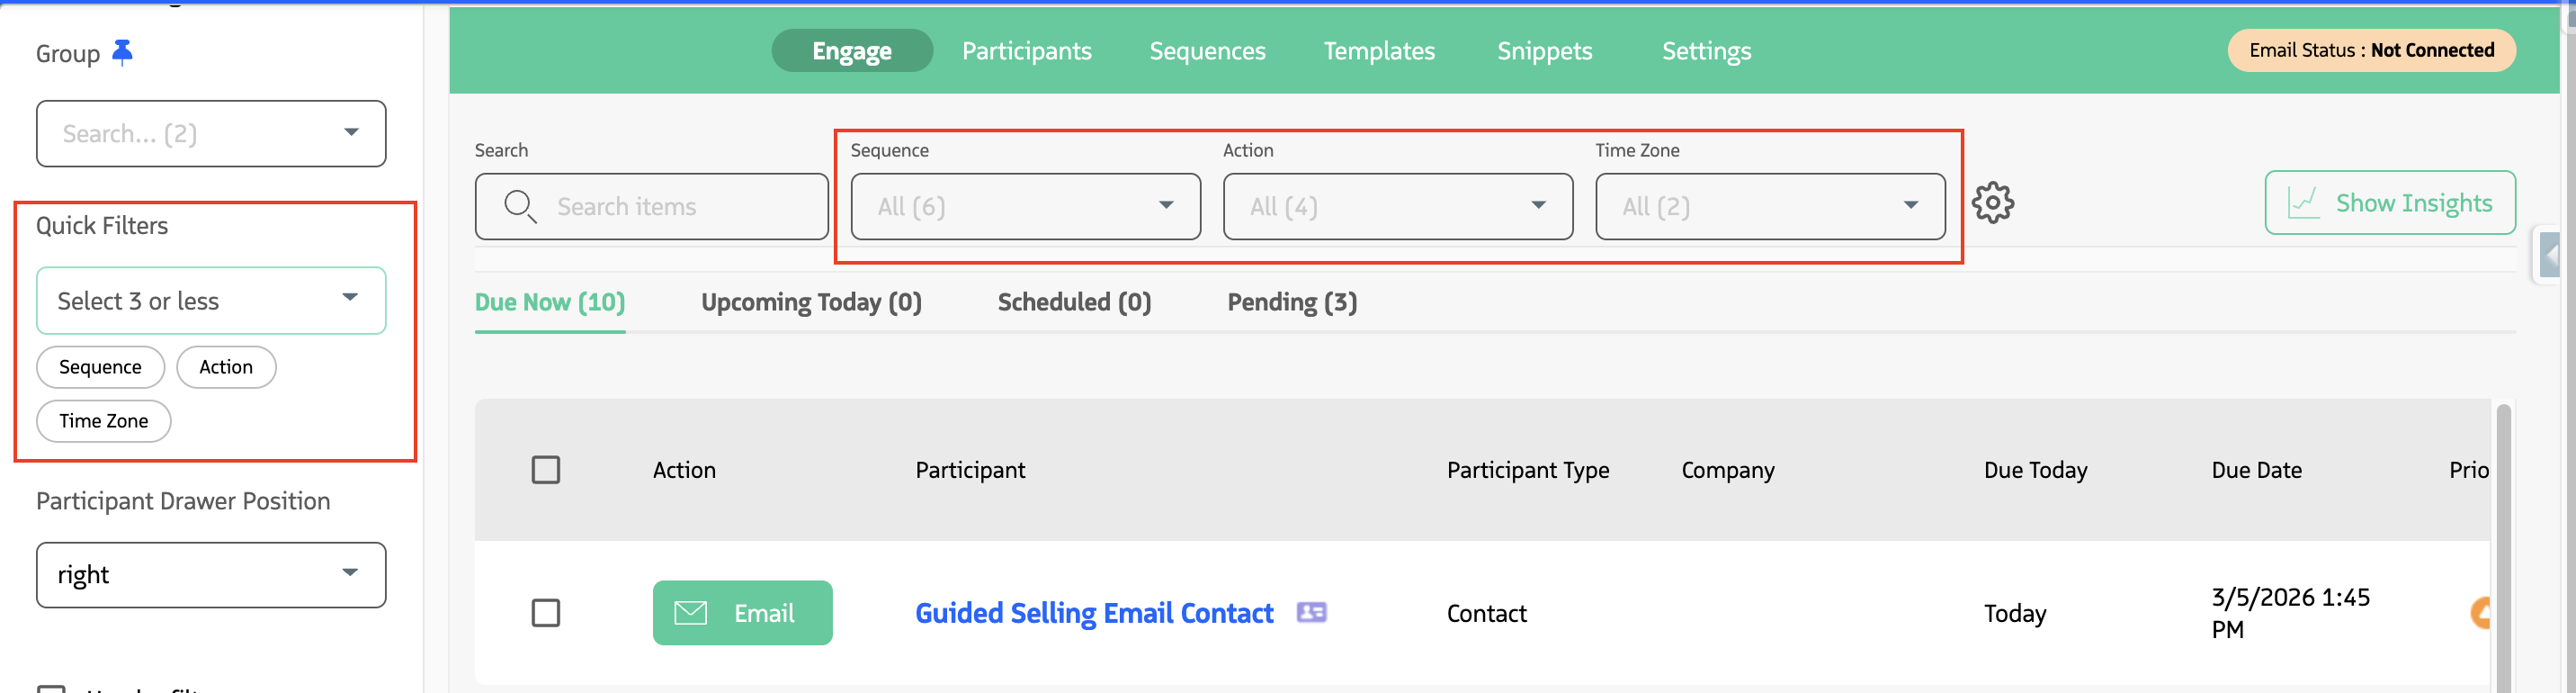Screen dimensions: 2576x693
Task: Open the Guided Selling Email Contact link
Action: (x=1093, y=613)
